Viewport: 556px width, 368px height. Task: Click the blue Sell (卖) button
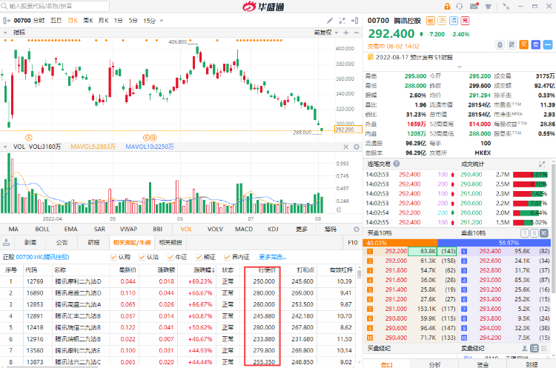coord(536,44)
